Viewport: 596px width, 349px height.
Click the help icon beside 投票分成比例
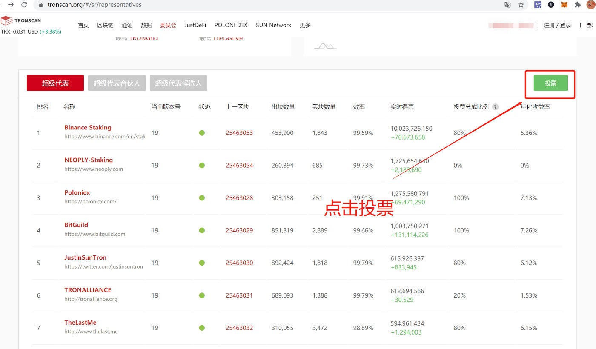click(x=495, y=107)
